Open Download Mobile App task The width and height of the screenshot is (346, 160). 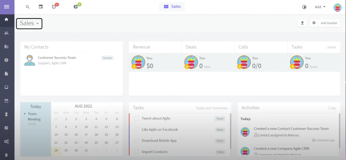tap(159, 141)
